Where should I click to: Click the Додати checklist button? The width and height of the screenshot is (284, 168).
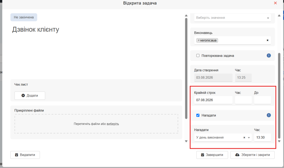click(x=30, y=96)
